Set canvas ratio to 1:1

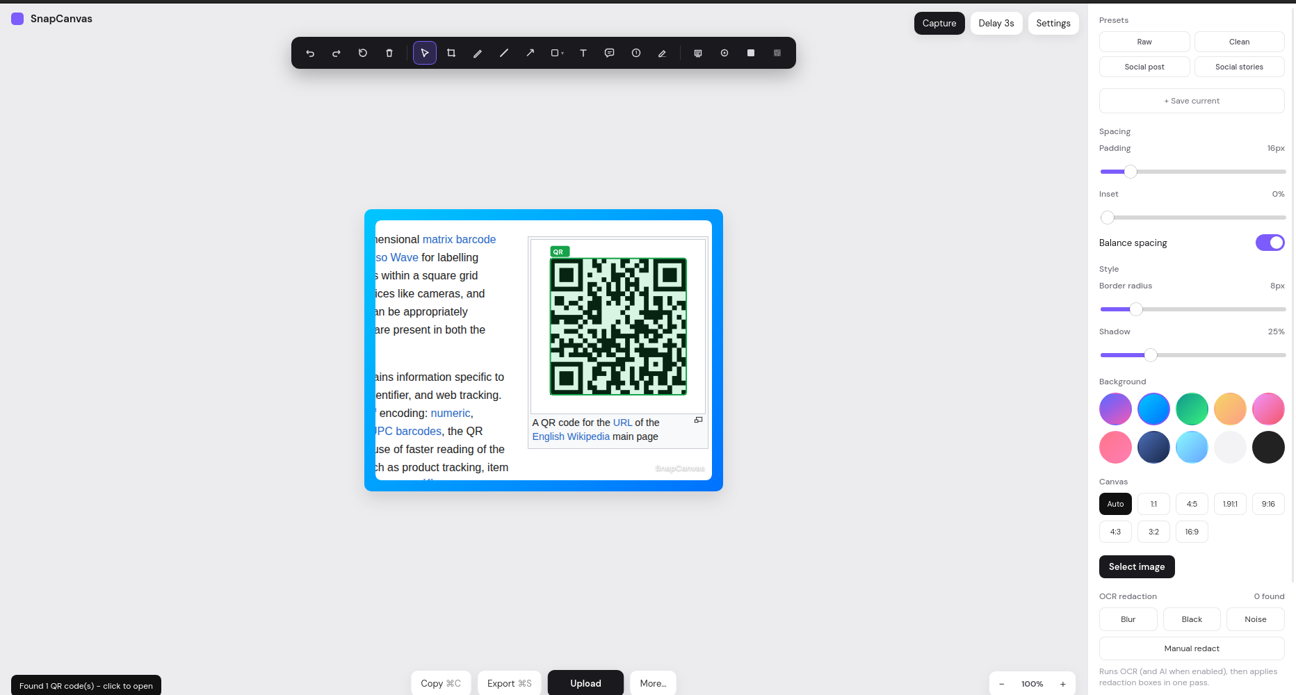1153,504
